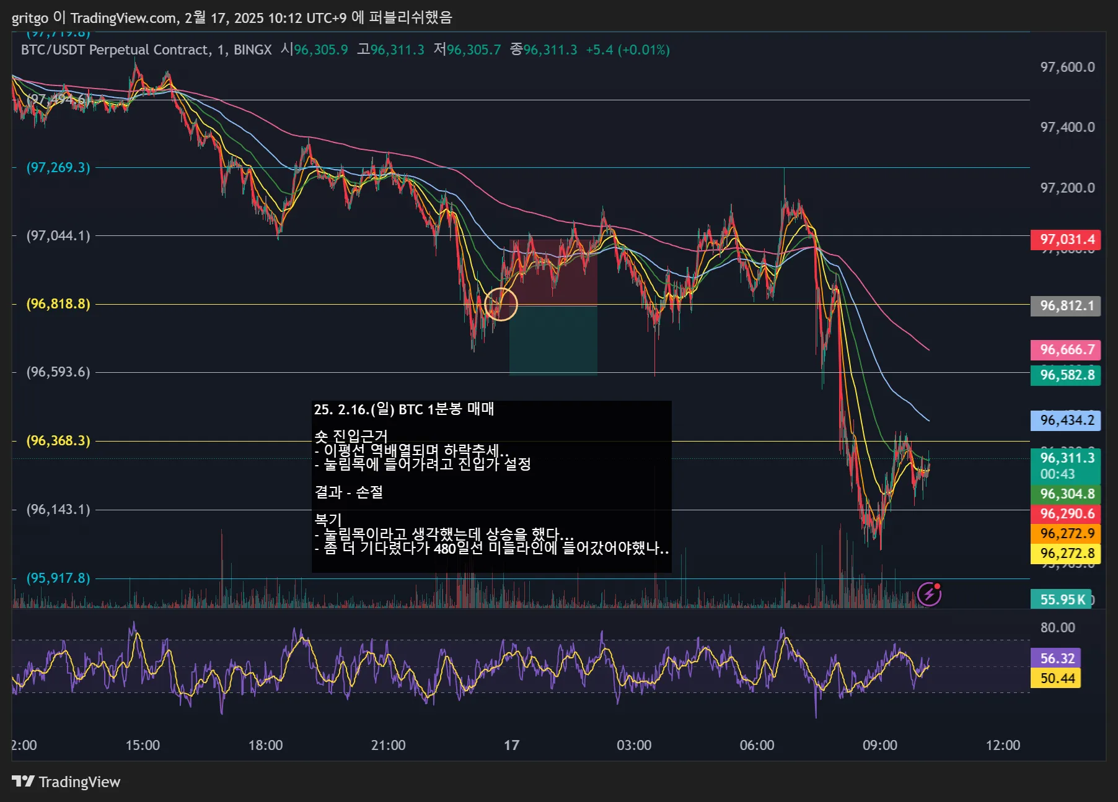Click the 03:00 time axis label
The width and height of the screenshot is (1118, 802).
[x=634, y=746]
